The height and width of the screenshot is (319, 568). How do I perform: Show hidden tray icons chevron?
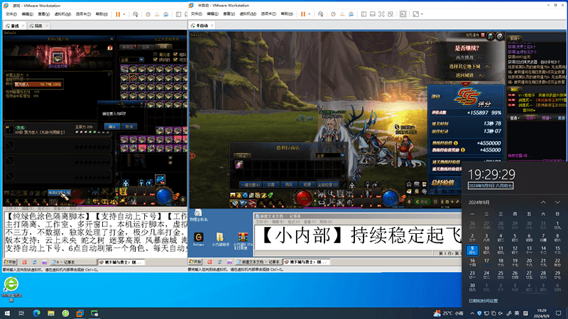[472, 313]
